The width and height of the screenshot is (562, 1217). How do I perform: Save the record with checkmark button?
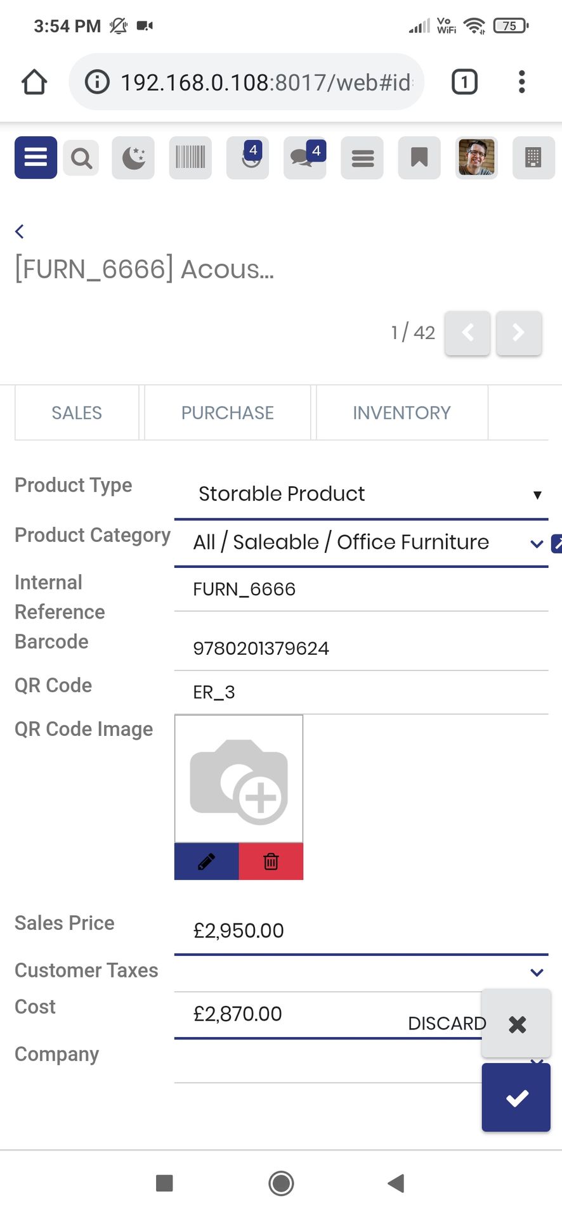coord(516,1097)
